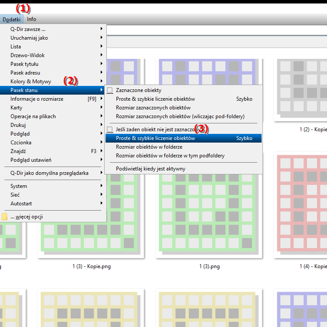Select the highlighted Proste & szybkie liczenie obiektów
327x327 pixels.
point(184,138)
